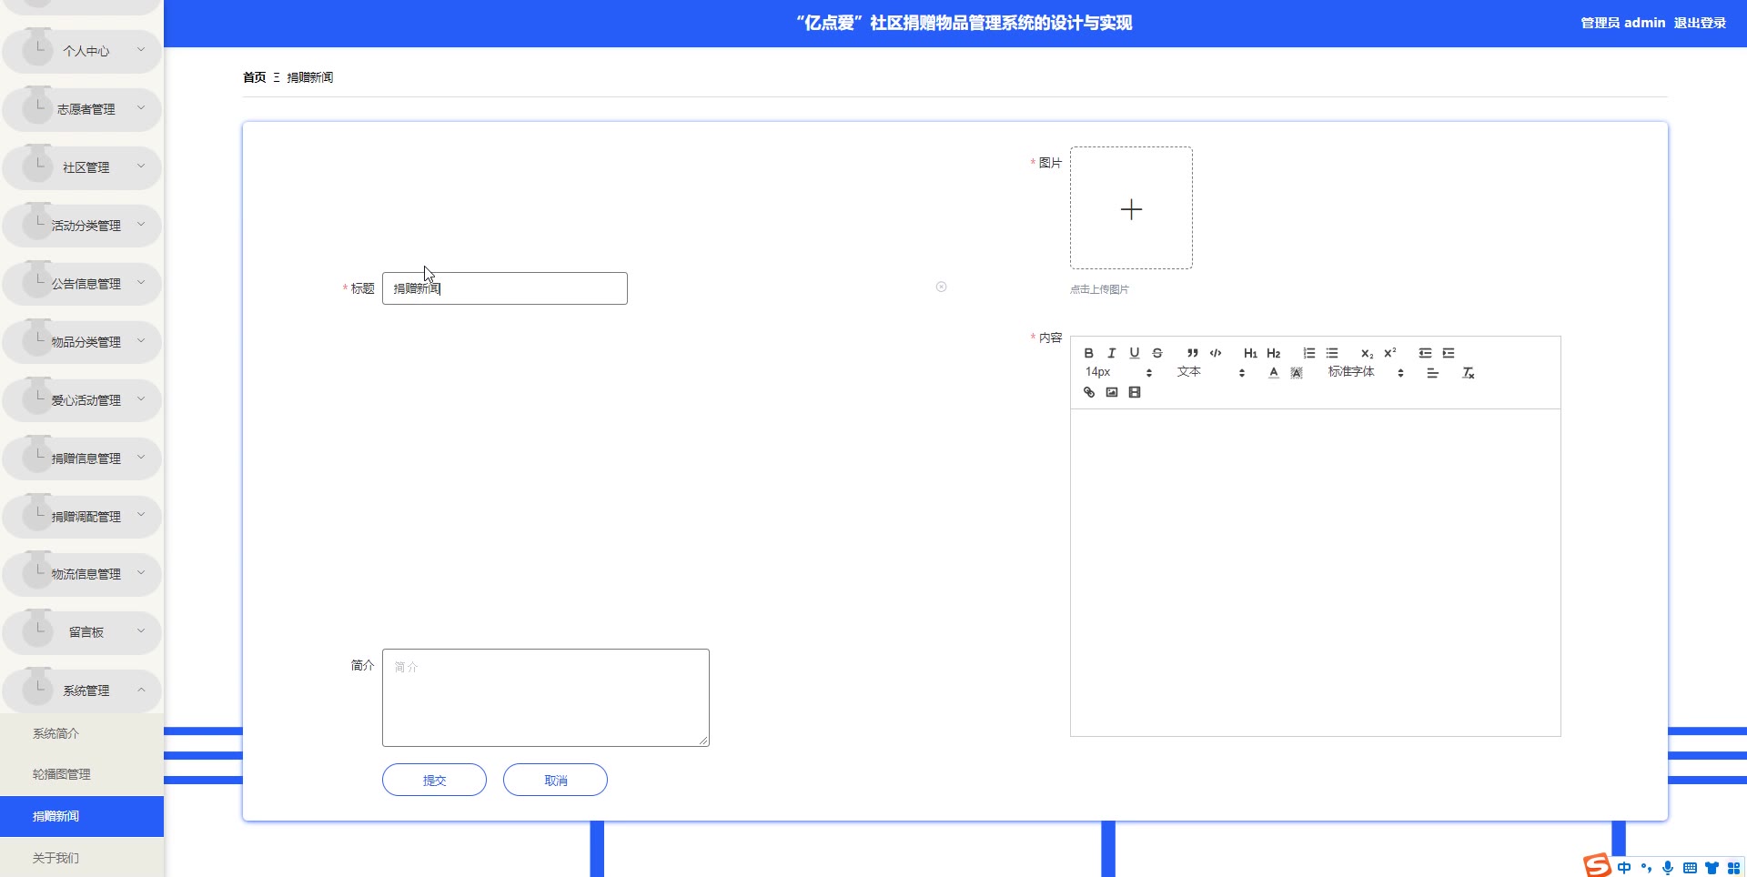
Task: Collapse the 系统管理 sidebar menu
Action: (x=82, y=691)
